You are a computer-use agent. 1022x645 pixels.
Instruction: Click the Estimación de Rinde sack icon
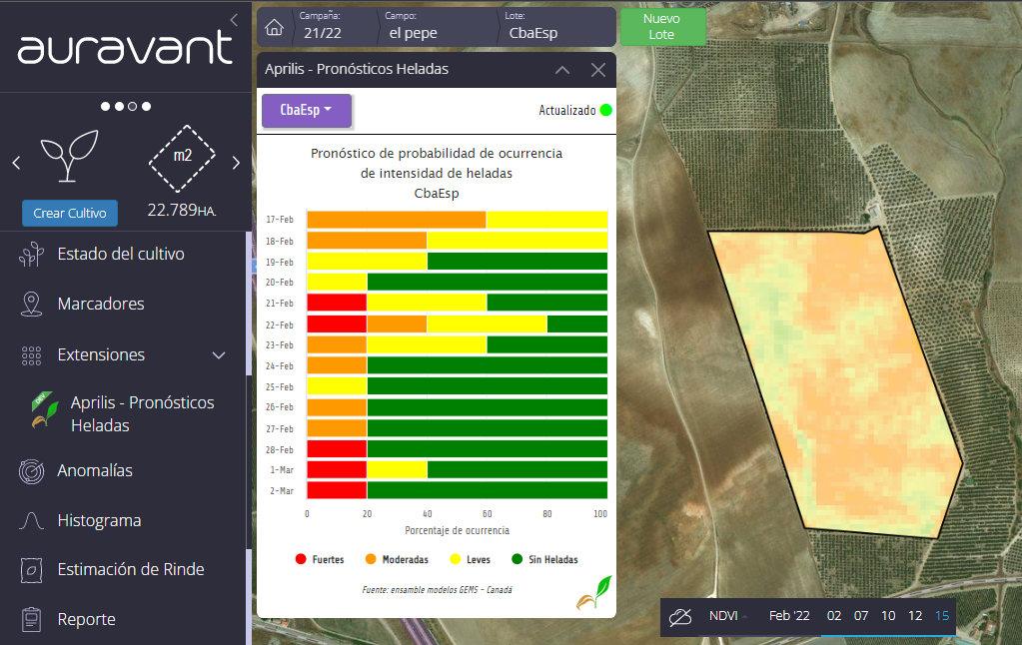coord(31,570)
